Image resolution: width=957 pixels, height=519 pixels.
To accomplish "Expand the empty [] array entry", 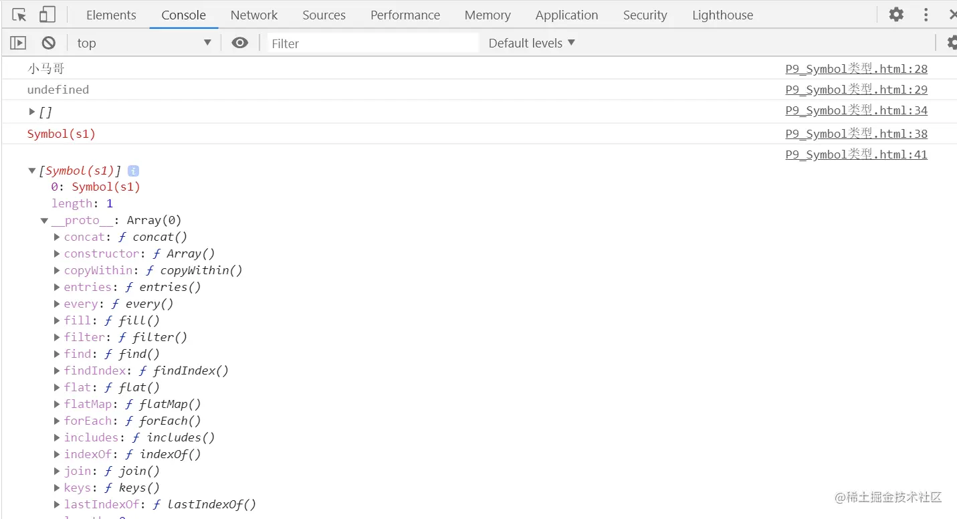I will 32,111.
